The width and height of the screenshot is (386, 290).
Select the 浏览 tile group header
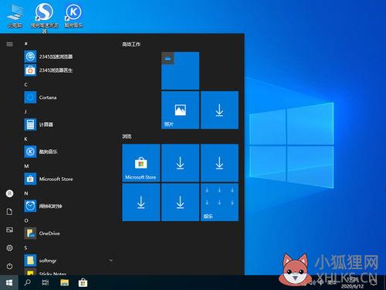tap(127, 136)
